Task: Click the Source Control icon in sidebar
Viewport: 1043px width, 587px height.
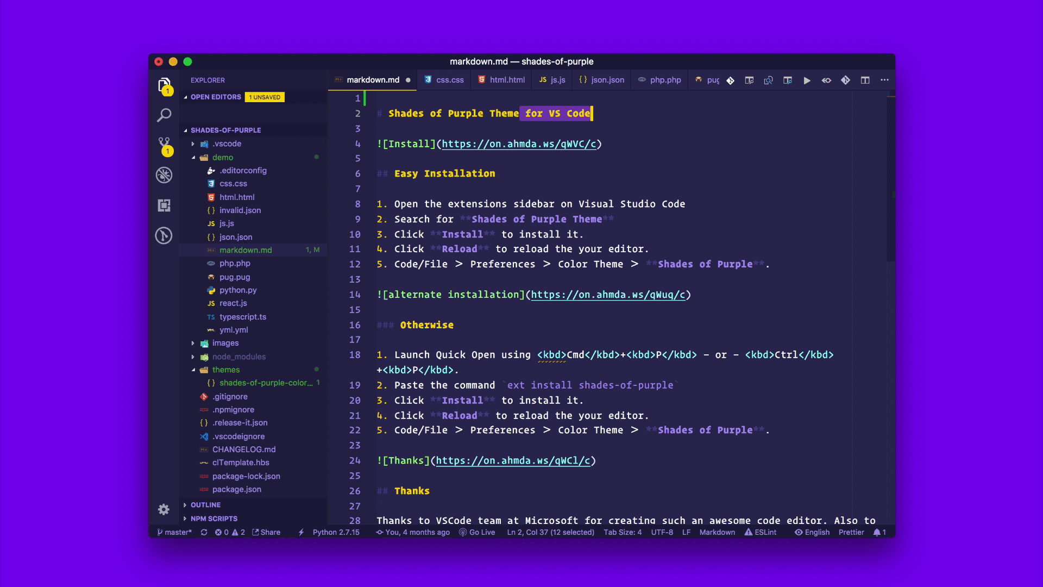Action: (164, 142)
